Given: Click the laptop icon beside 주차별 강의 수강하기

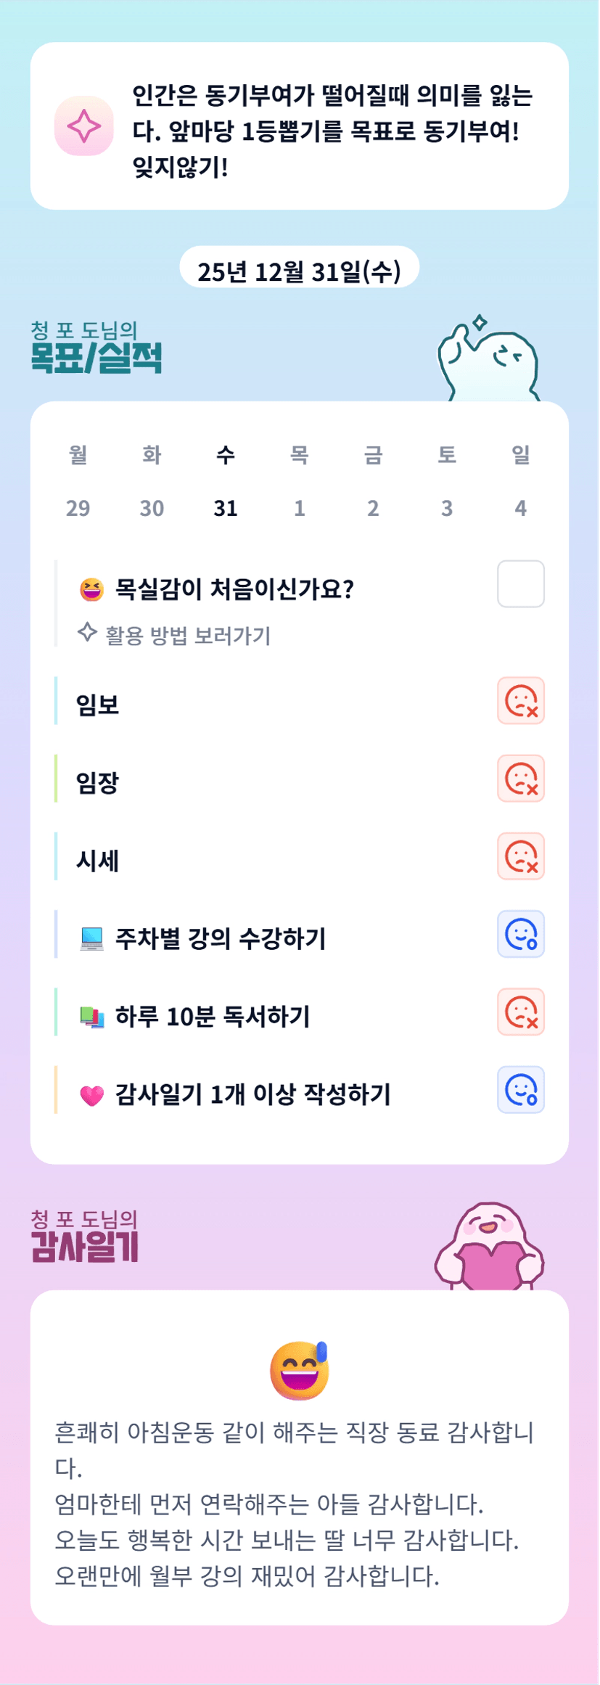Looking at the screenshot, I should [x=92, y=939].
